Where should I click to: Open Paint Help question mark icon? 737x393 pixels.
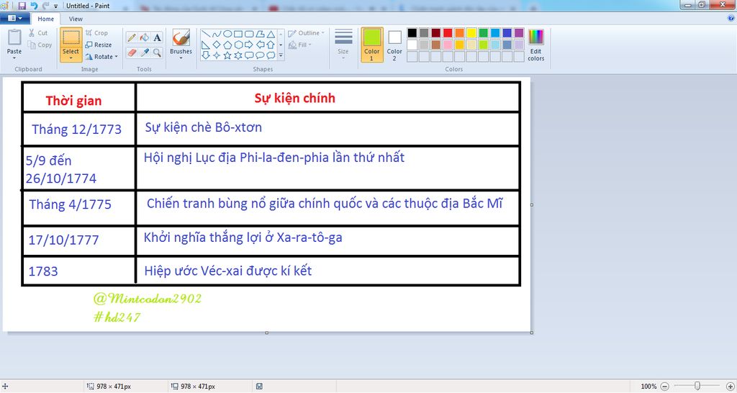[731, 18]
